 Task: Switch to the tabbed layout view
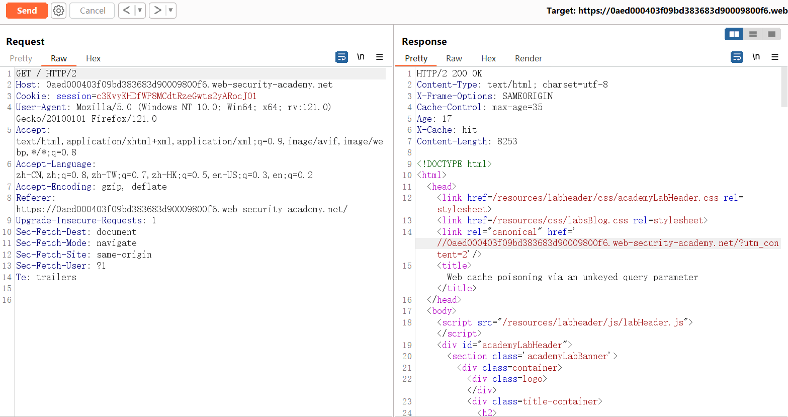coord(771,34)
